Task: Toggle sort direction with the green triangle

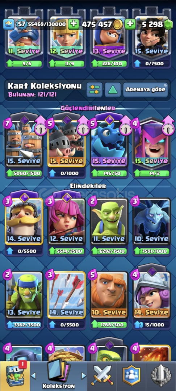Action: tap(113, 90)
